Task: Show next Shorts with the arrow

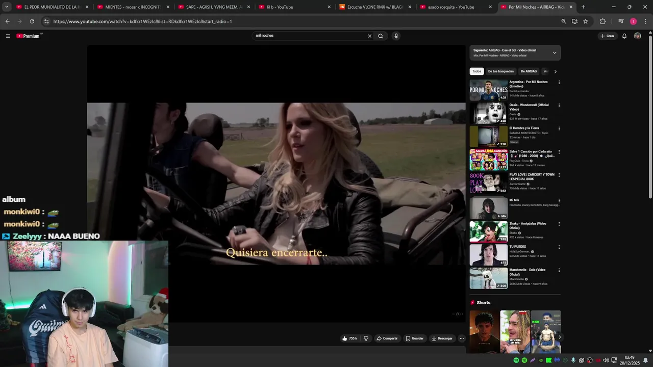Action: pos(560,337)
